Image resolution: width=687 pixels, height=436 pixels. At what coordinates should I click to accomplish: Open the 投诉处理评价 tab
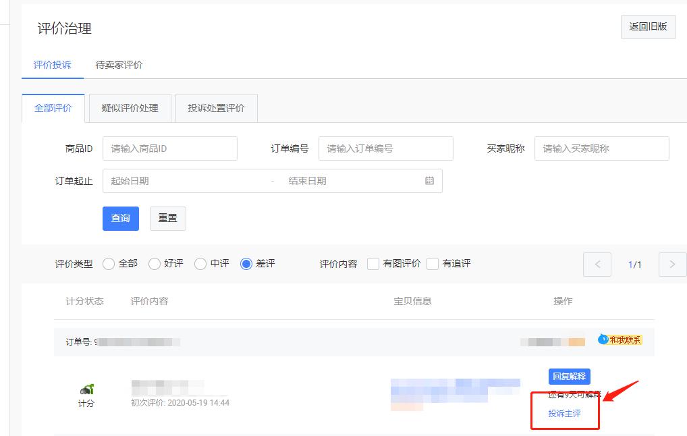pyautogui.click(x=217, y=107)
